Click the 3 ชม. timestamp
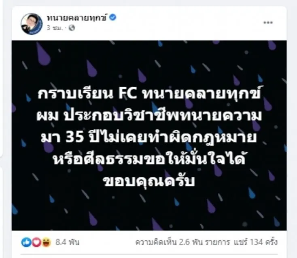Screen dimensions: 297x258 55,28
